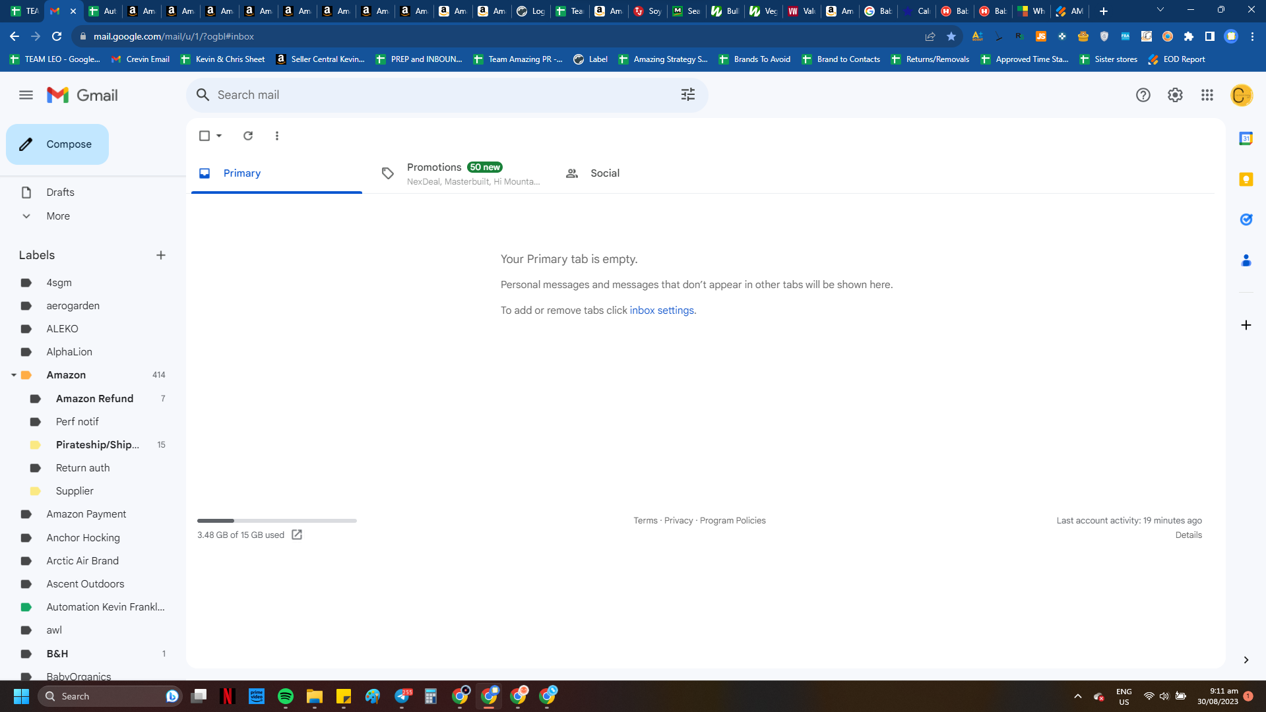Click the storage usage progress bar
The height and width of the screenshot is (712, 1266).
tap(276, 521)
